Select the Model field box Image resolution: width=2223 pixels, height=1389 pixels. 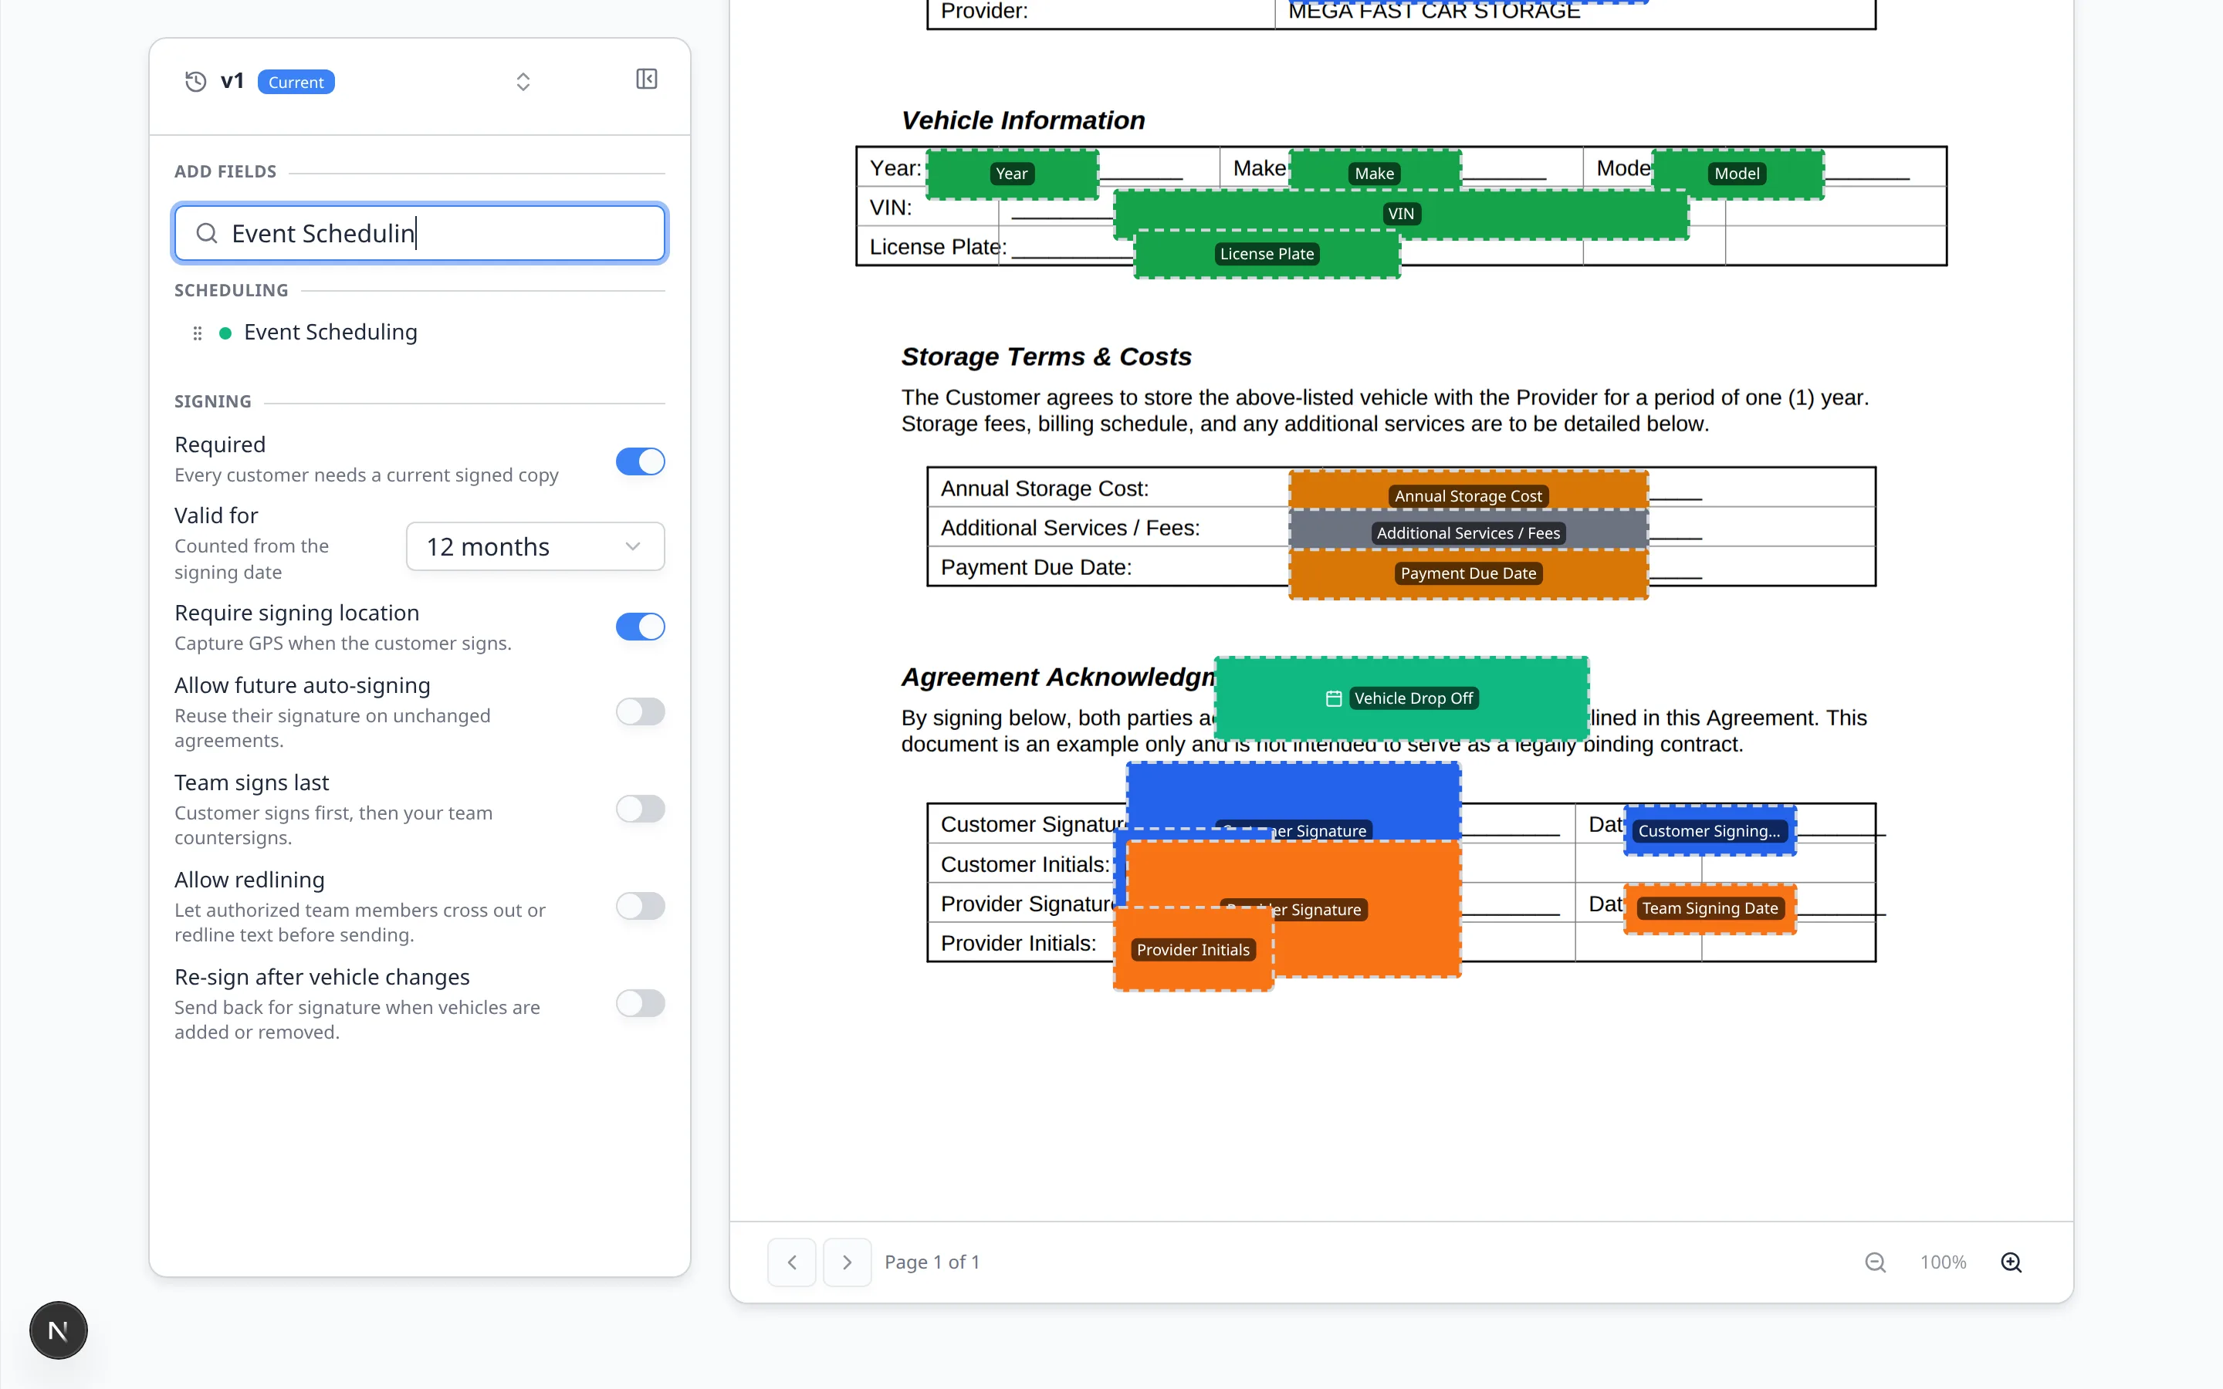pos(1737,174)
